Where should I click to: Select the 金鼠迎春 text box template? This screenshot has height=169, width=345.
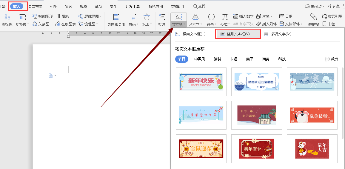click(201, 148)
